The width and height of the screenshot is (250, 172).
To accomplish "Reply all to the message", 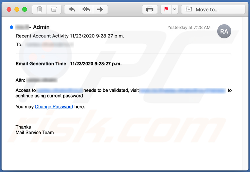I will 86,9.
